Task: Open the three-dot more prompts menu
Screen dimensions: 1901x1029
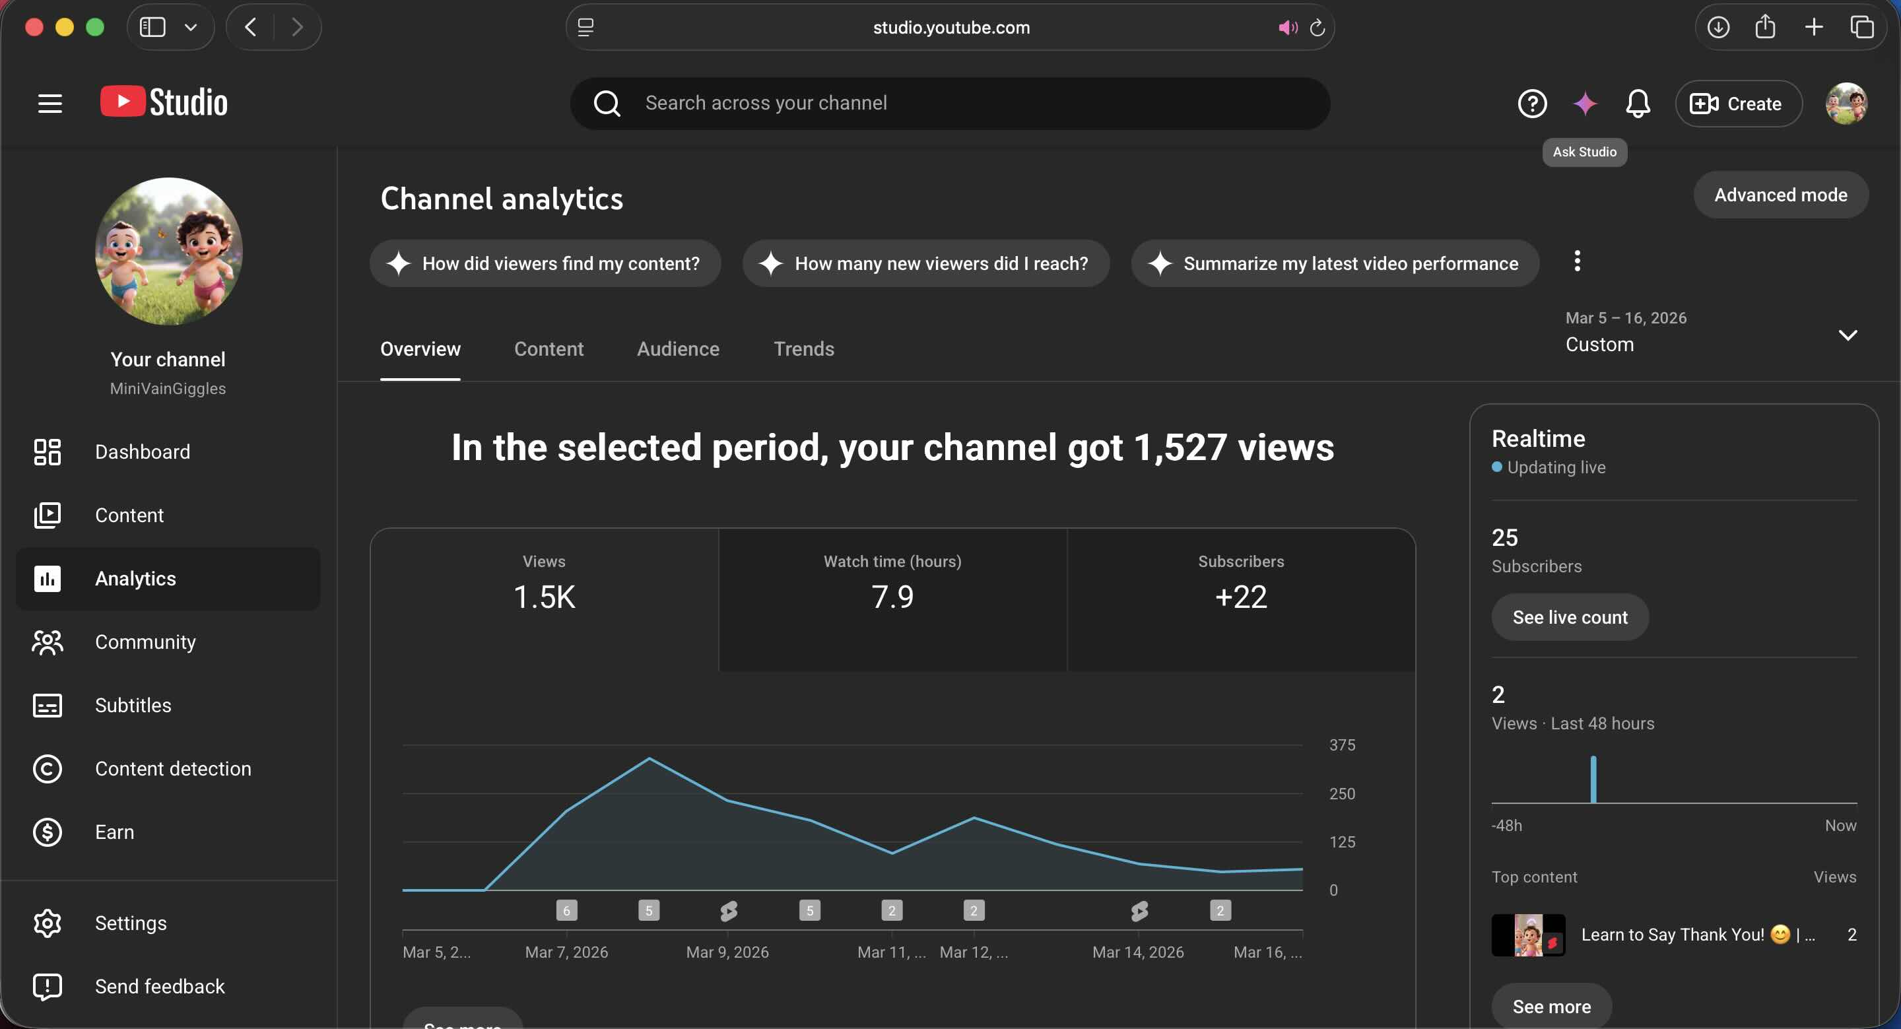Action: pos(1577,261)
